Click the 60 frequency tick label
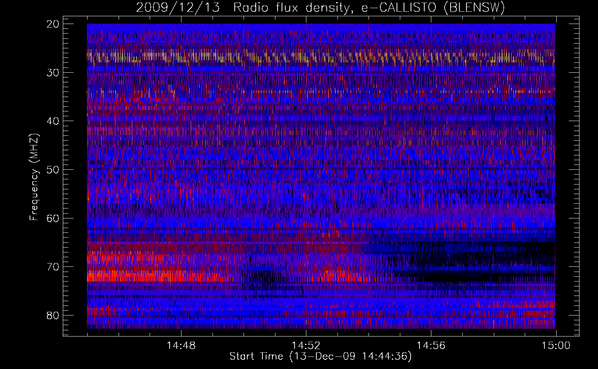The width and height of the screenshot is (598, 369). (x=53, y=218)
